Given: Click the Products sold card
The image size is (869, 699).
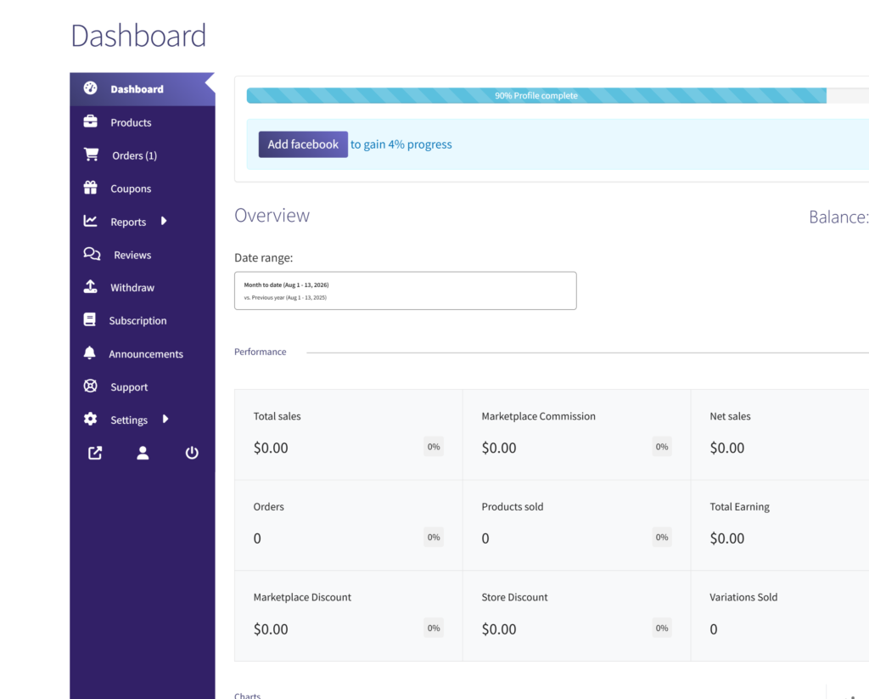Looking at the screenshot, I should [576, 526].
